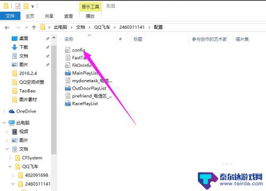Collapse the QQ飞车 folder node
The width and height of the screenshot is (266, 191).
tap(10, 167)
